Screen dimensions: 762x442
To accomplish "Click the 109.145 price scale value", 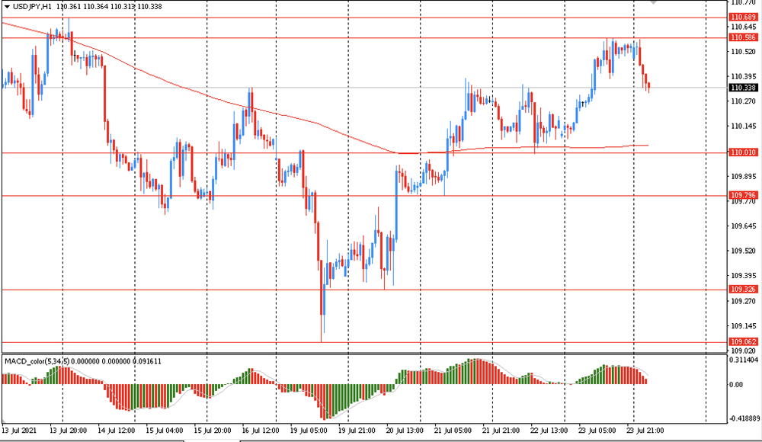I will pos(744,326).
